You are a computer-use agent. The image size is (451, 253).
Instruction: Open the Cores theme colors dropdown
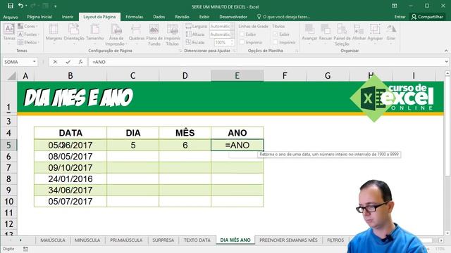coord(28,26)
